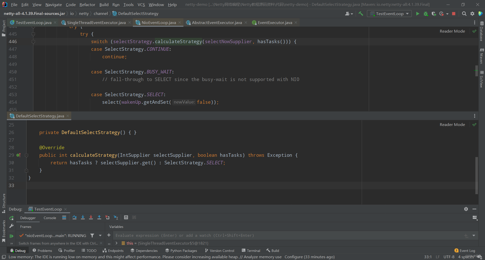Close the NioEventLoop.java tab
This screenshot has height=260, width=485.
pos(180,22)
